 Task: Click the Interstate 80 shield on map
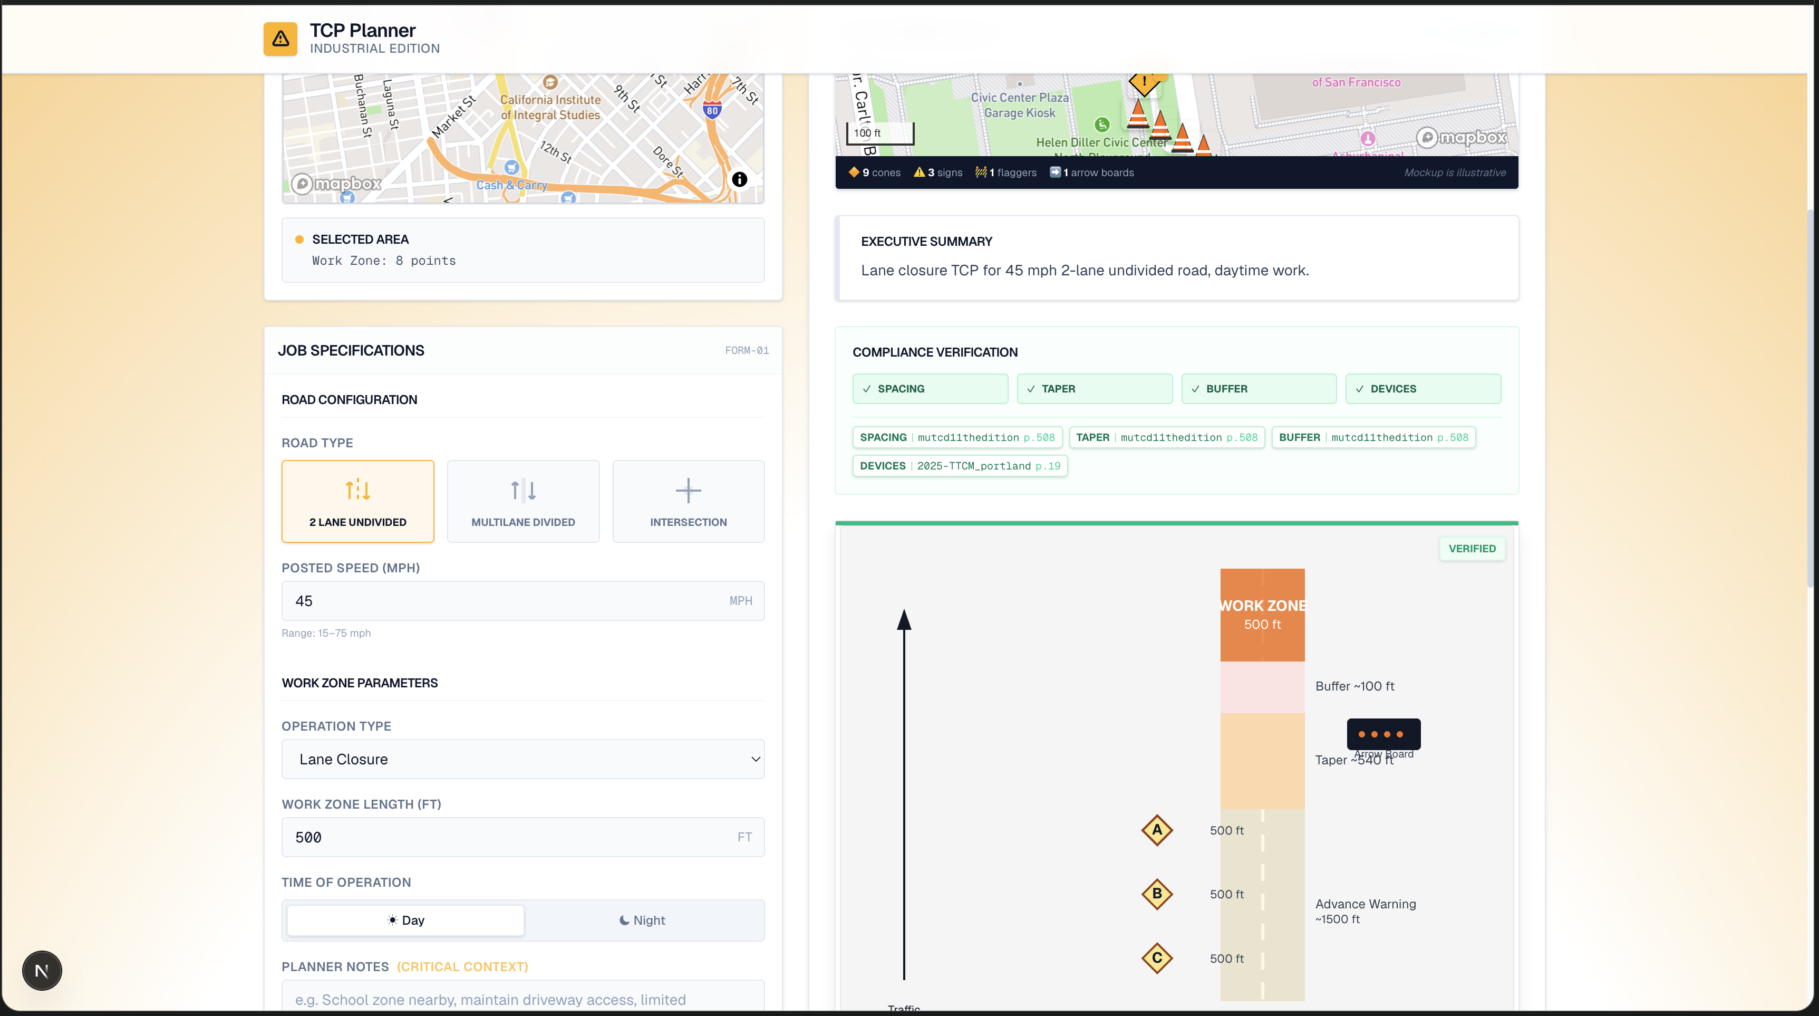click(712, 110)
